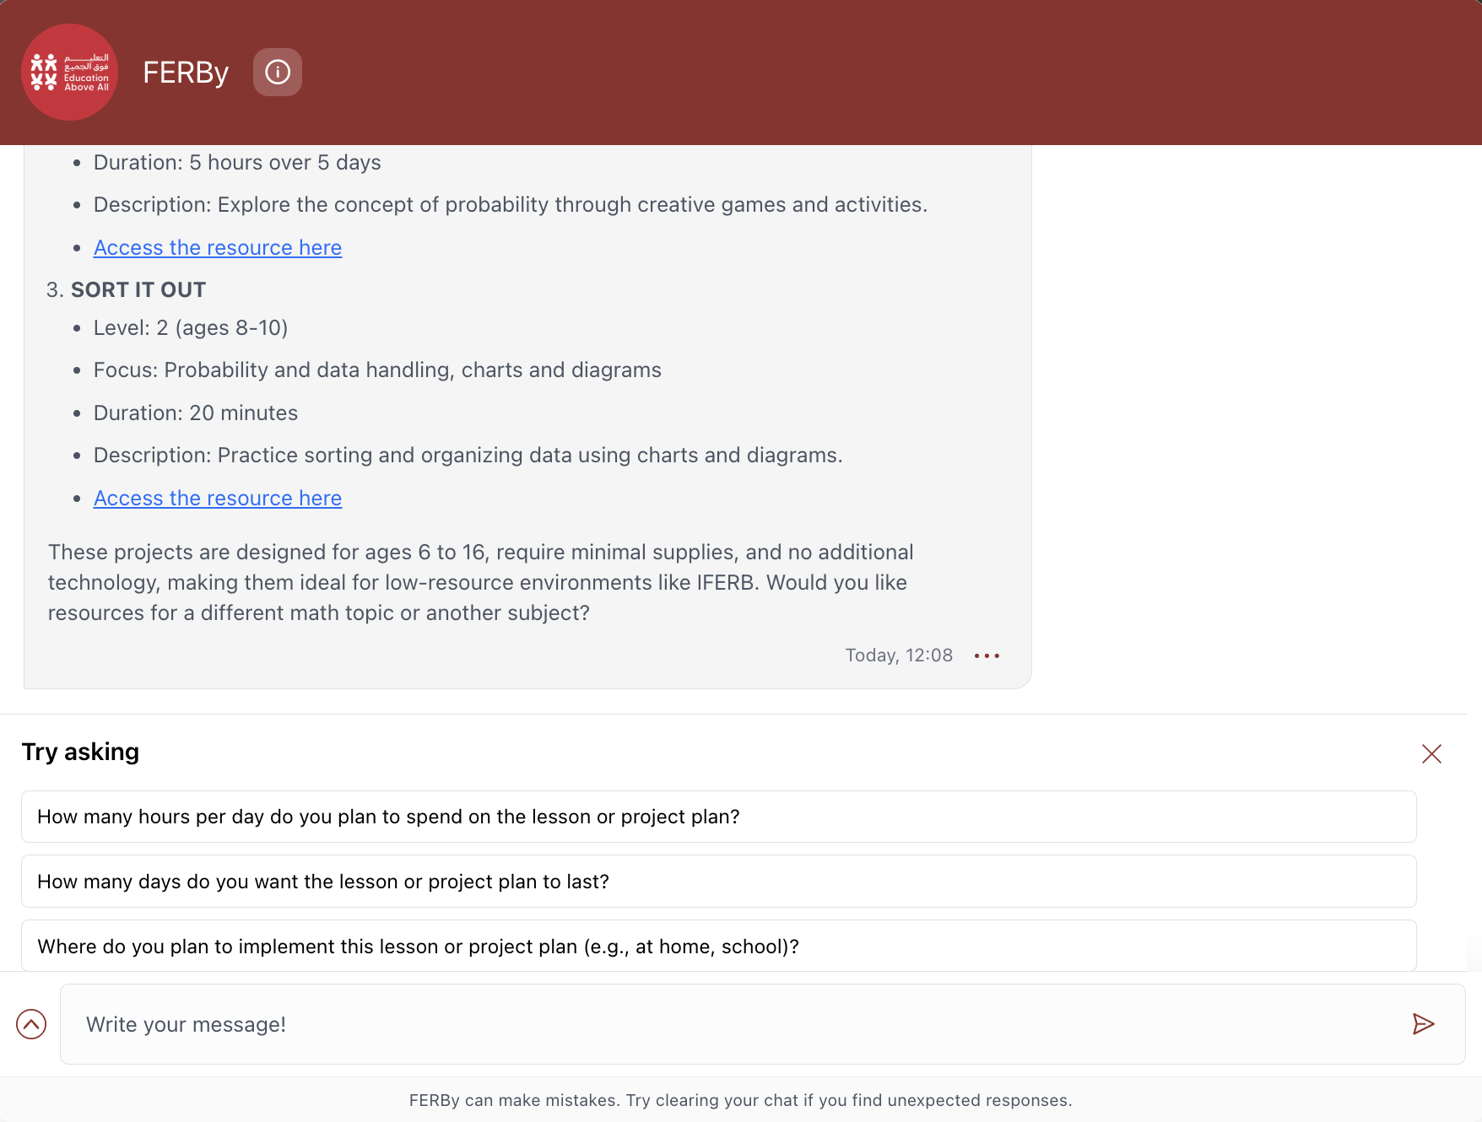1482x1122 pixels.
Task: Click the Try asking heading
Action: pyautogui.click(x=80, y=752)
